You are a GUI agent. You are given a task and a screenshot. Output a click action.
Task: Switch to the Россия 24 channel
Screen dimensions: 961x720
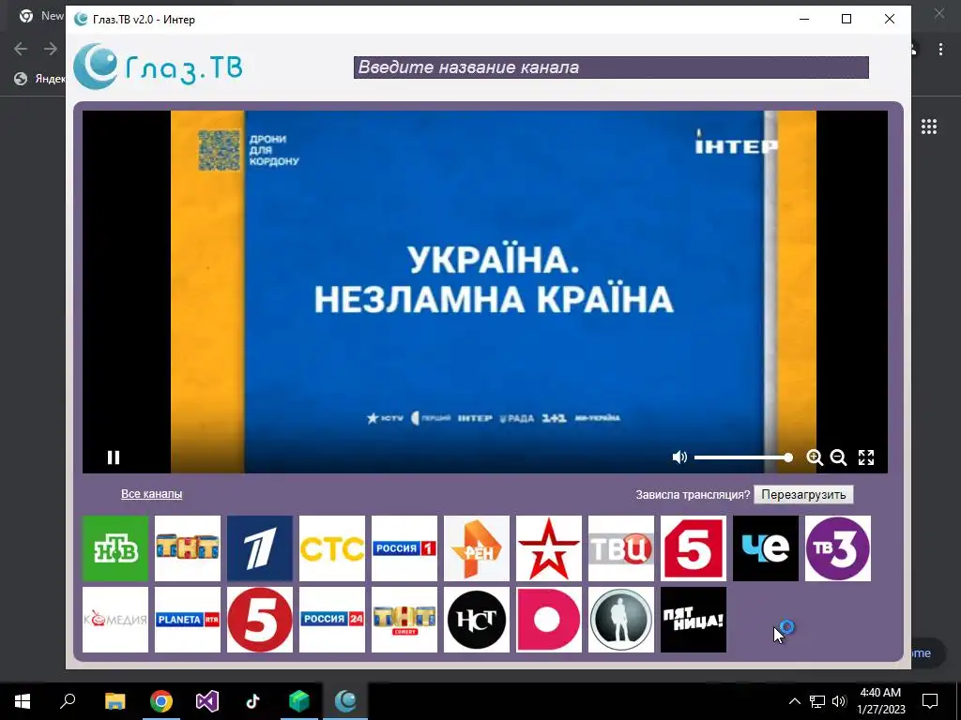click(x=332, y=620)
